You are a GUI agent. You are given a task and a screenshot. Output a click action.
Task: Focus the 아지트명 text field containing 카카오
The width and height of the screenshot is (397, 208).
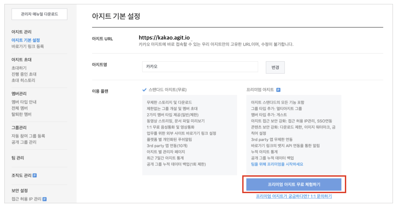coord(200,67)
